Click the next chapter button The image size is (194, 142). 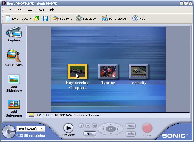coord(95,126)
